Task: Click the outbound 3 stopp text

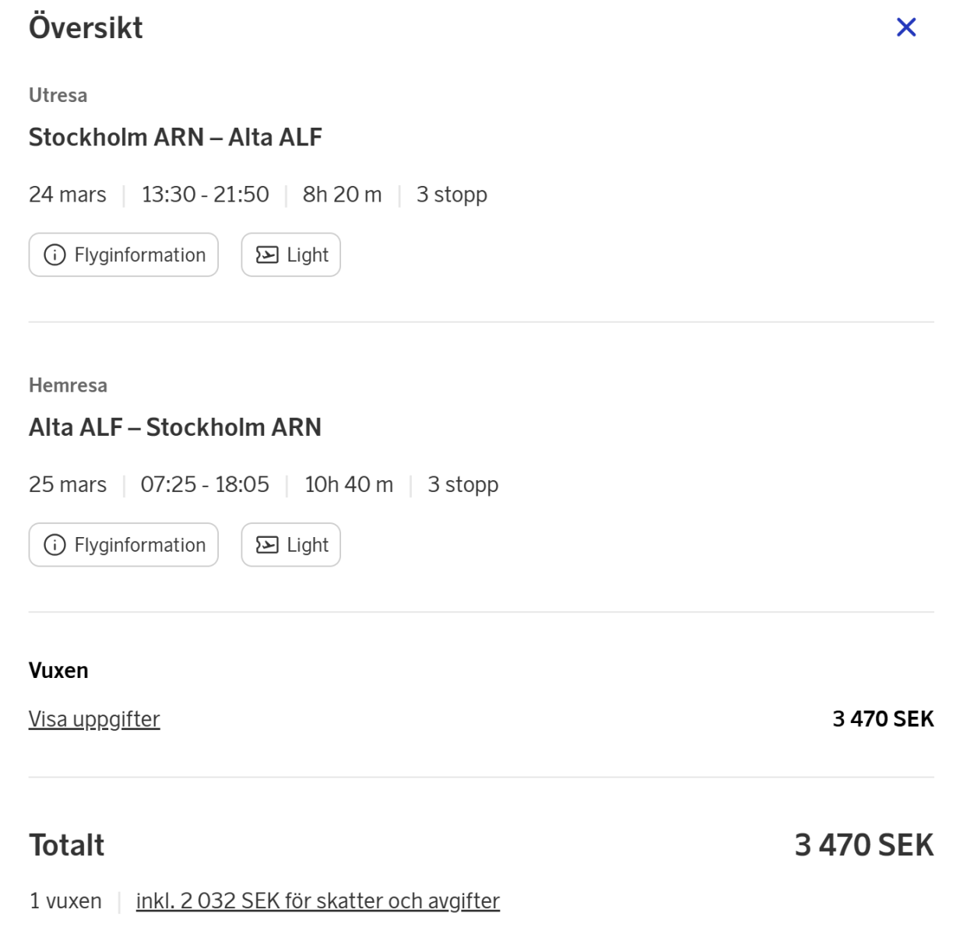Action: 452,195
